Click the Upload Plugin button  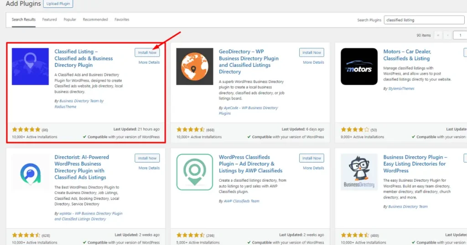coord(58,4)
